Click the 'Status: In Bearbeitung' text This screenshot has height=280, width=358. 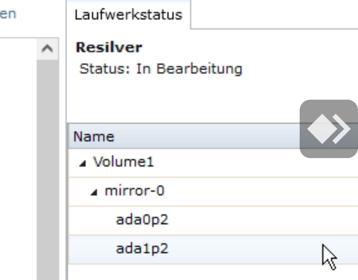[161, 69]
